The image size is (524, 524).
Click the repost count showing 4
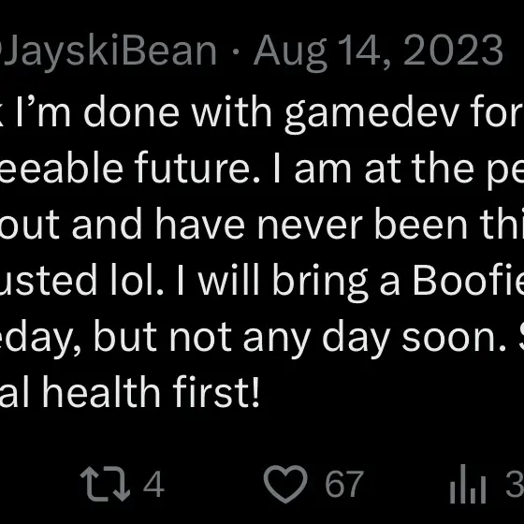tap(153, 484)
